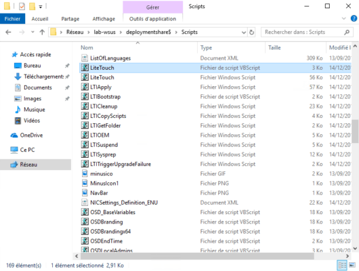Select the LTIApply script icon
Viewport: 359px width, 271px height.
pos(85,87)
